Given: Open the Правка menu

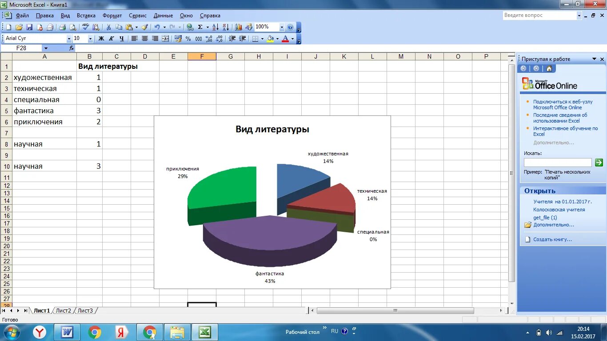Looking at the screenshot, I should 45,16.
